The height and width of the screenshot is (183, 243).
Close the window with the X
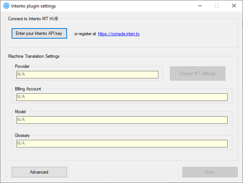(234, 6)
